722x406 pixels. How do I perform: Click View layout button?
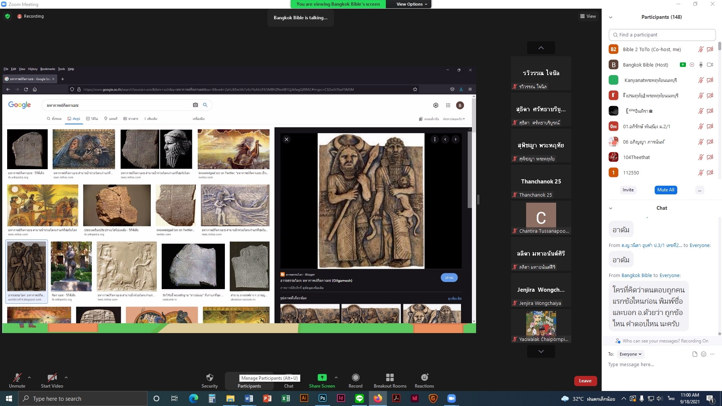588,16
